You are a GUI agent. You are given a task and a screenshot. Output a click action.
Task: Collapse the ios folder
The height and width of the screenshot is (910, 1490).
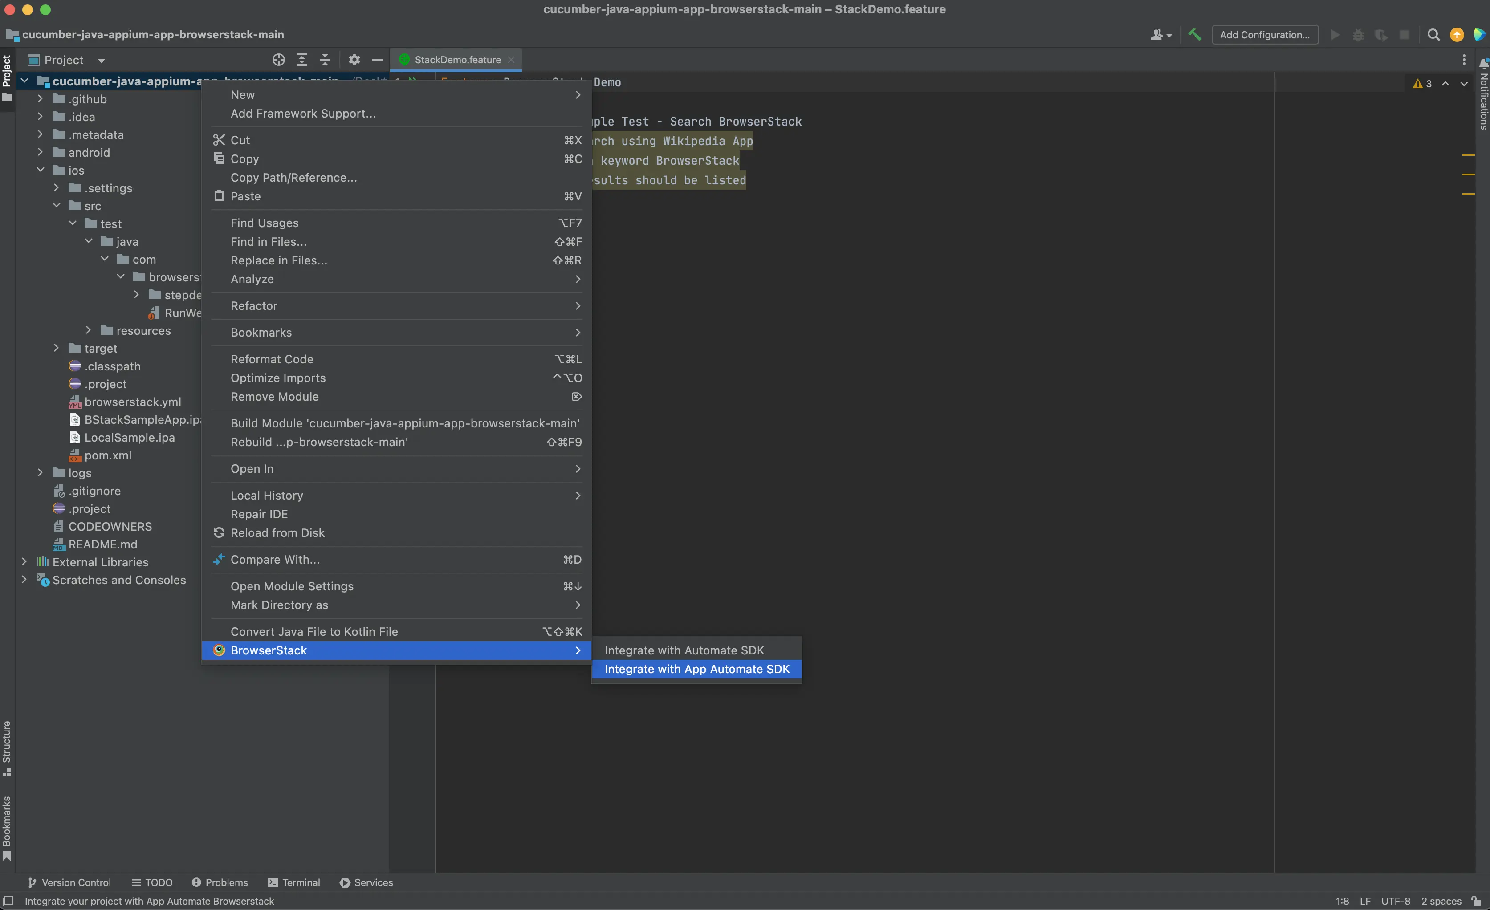pyautogui.click(x=40, y=170)
